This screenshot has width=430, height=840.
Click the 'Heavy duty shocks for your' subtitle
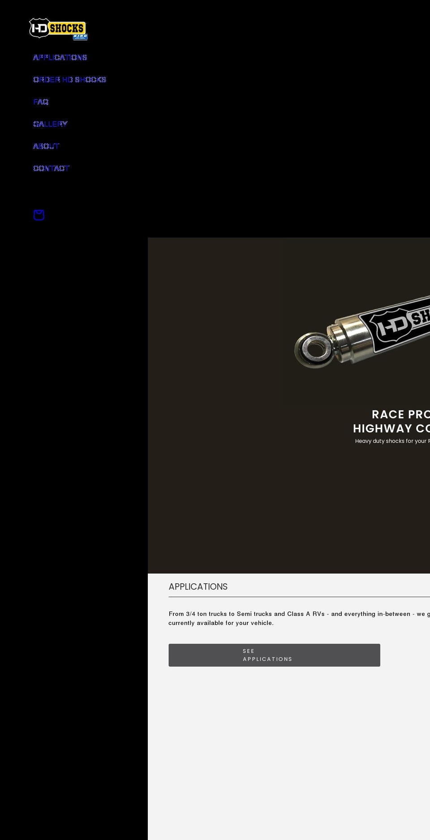coord(392,441)
